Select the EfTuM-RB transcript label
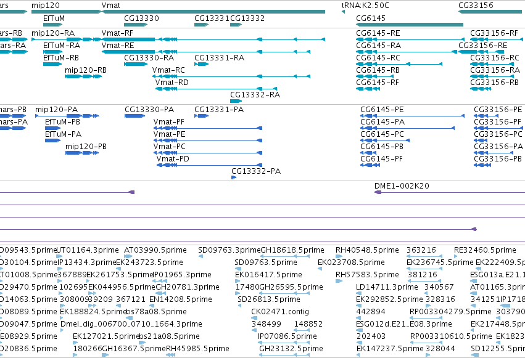 [x=61, y=58]
